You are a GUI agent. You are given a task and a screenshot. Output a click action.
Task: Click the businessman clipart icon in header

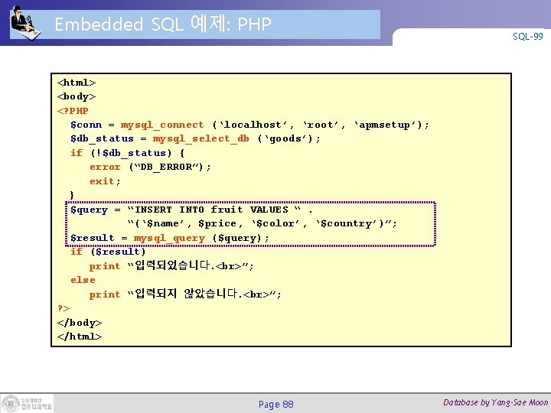(x=24, y=23)
